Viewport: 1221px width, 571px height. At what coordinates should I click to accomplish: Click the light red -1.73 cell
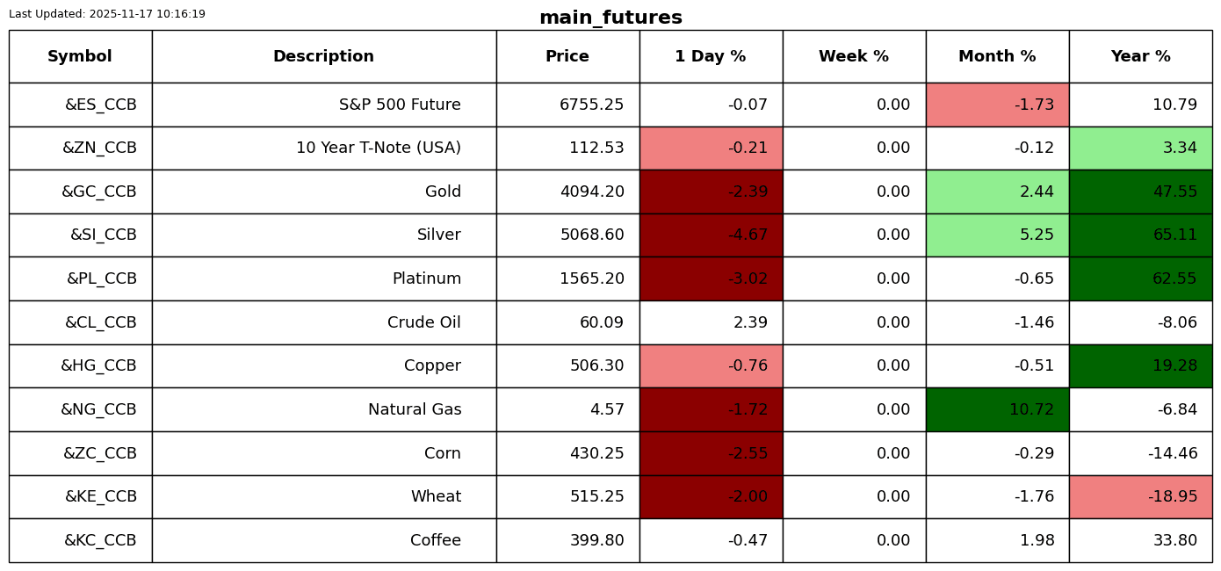pos(997,105)
